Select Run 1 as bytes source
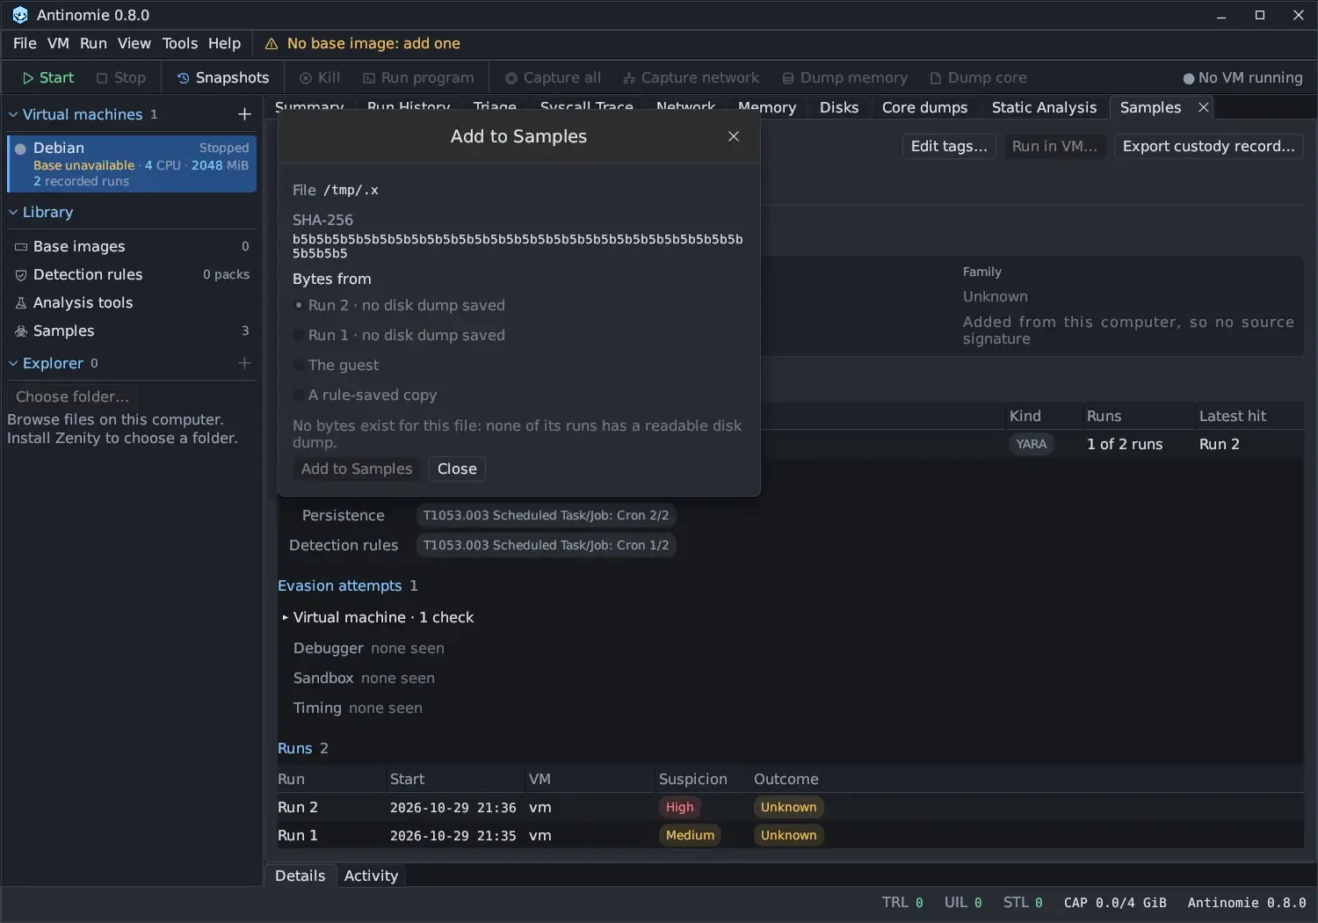The image size is (1318, 923). click(x=399, y=336)
